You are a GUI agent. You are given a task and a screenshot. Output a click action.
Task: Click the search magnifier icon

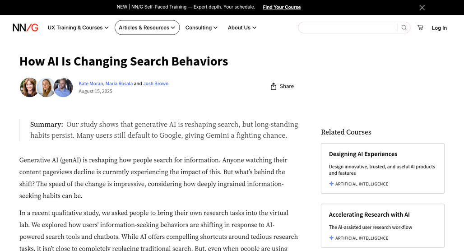point(404,28)
